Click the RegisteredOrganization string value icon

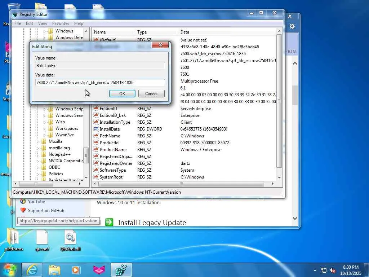[x=96, y=156]
